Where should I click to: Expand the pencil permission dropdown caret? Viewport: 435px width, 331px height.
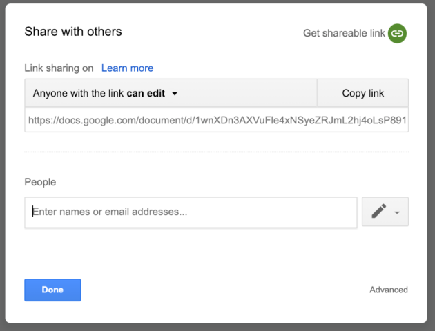pyautogui.click(x=397, y=212)
